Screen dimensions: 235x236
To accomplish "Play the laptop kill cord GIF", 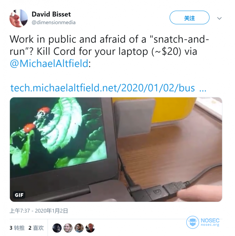I will pos(116,149).
